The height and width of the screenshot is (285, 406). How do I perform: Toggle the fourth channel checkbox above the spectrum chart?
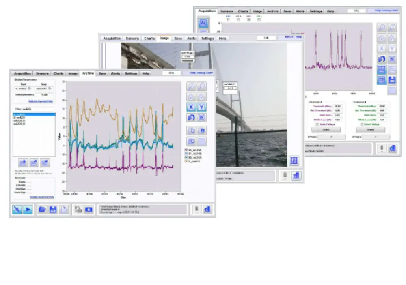[259, 19]
